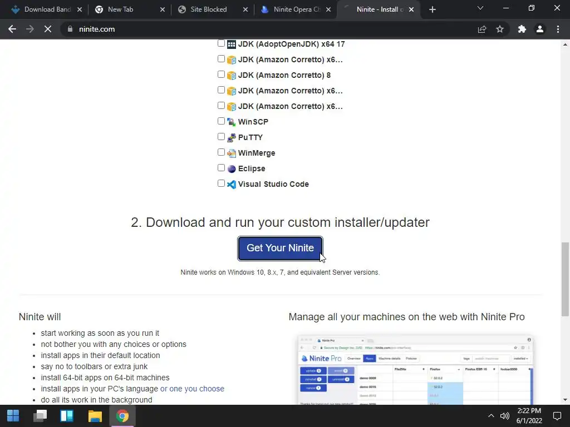Check the JDK (AdoptOpenJDK) x64 17 box
The height and width of the screenshot is (427, 570).
tap(221, 43)
